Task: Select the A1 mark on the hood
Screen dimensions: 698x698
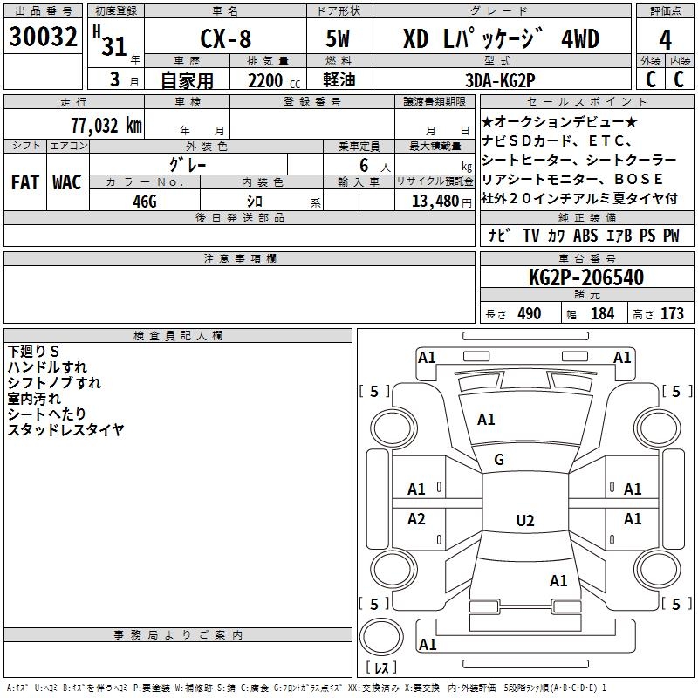Action: (x=486, y=420)
